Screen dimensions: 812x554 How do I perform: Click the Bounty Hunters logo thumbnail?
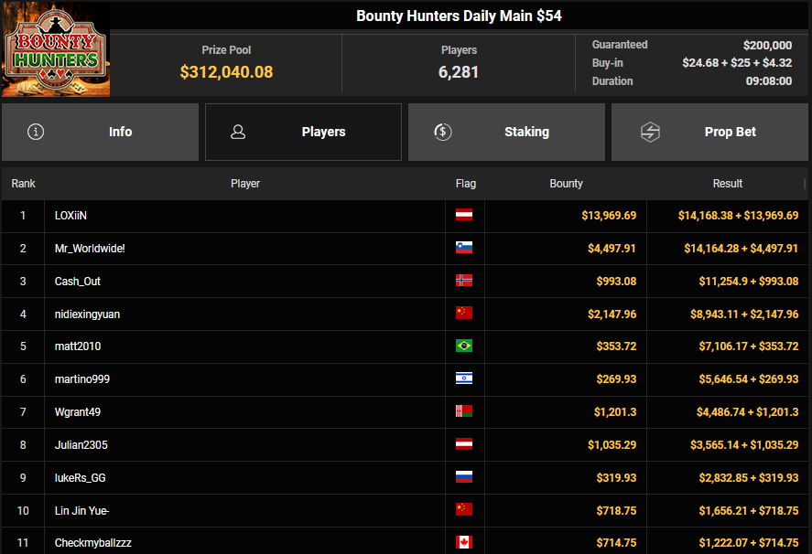(x=55, y=50)
